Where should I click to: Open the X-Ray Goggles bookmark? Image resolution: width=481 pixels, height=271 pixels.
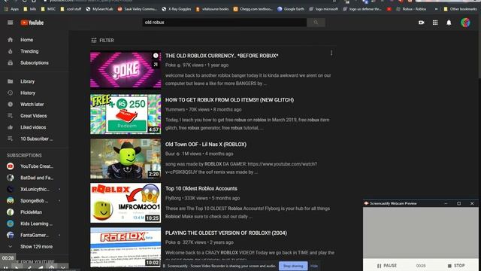click(x=177, y=9)
